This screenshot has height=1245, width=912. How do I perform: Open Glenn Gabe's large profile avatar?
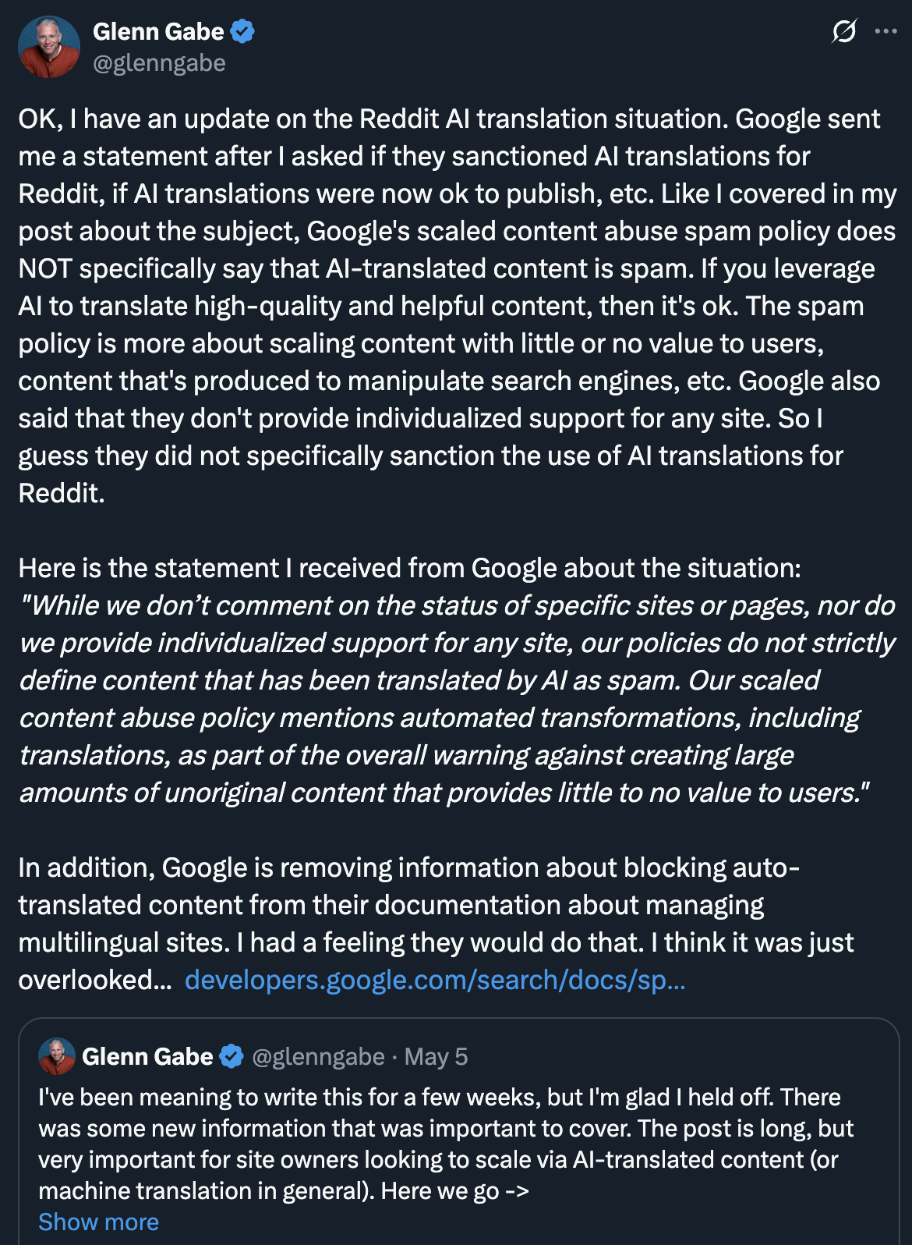(x=49, y=47)
